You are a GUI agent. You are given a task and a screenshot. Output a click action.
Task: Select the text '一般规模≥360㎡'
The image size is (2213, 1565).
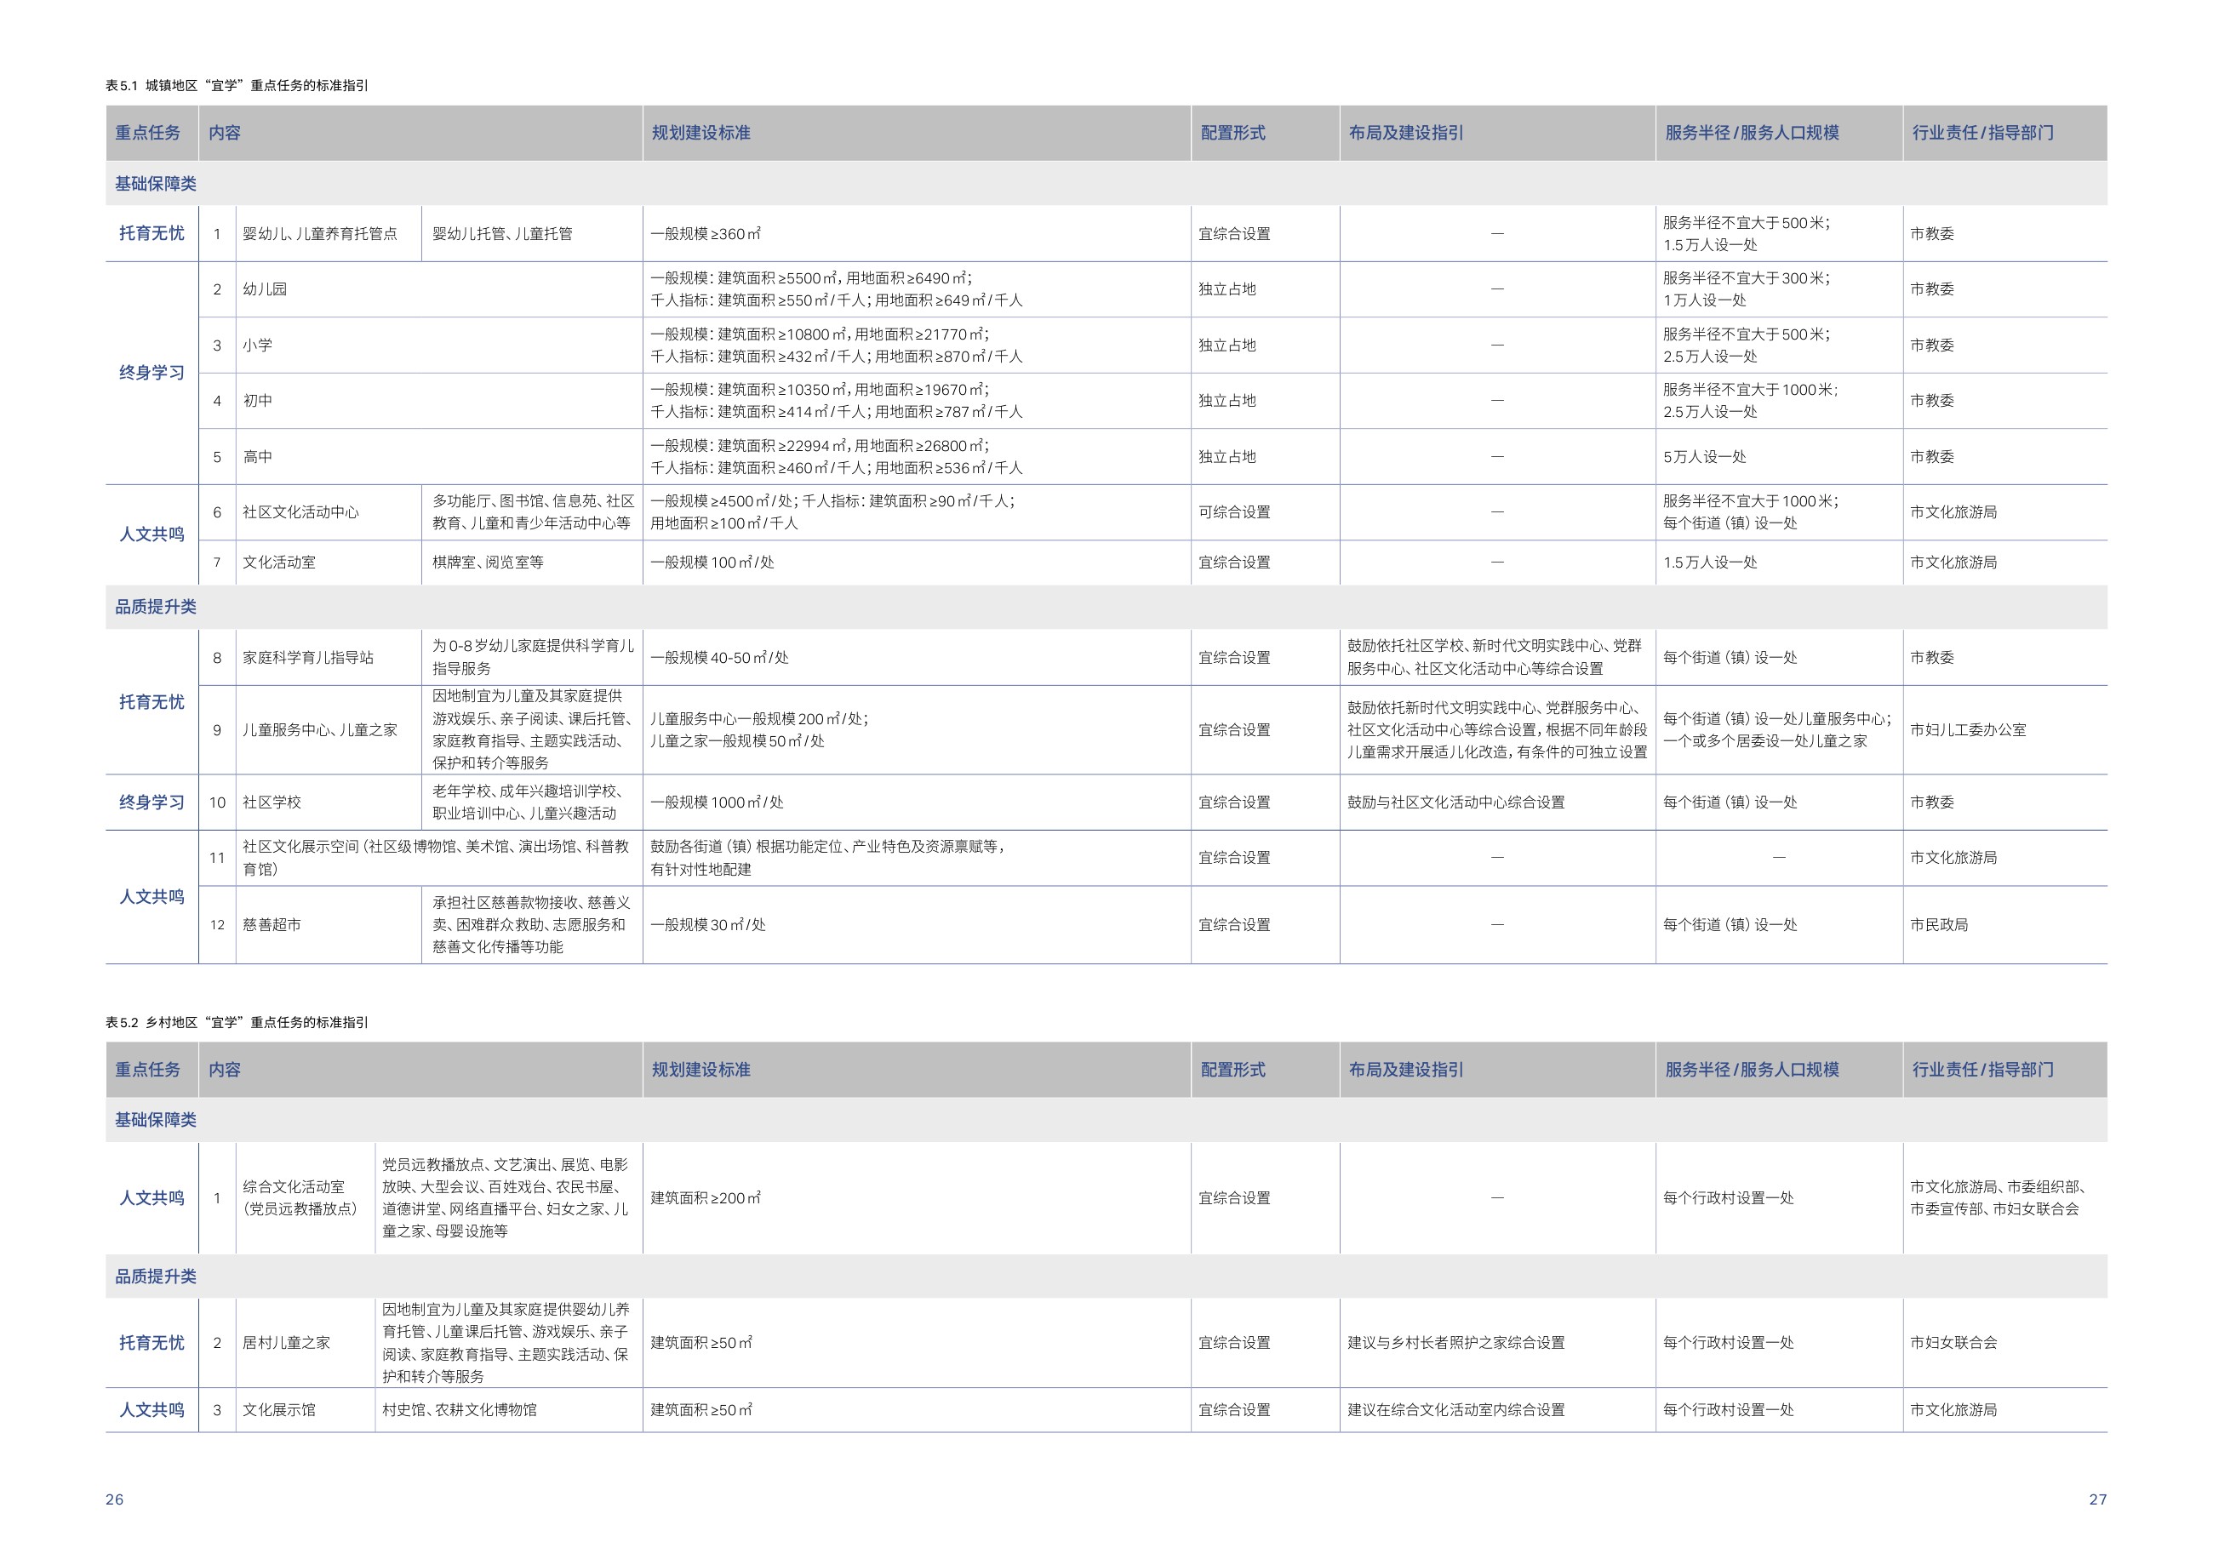(705, 234)
